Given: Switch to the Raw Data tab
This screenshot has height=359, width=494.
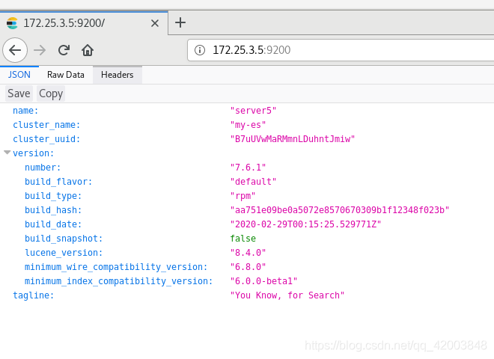Looking at the screenshot, I should 66,75.
